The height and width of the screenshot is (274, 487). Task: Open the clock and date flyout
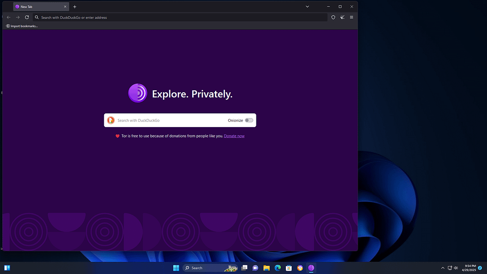(x=468, y=268)
